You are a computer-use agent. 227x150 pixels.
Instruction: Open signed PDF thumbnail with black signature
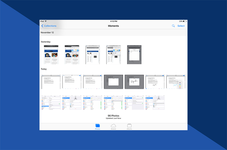coord(155,82)
